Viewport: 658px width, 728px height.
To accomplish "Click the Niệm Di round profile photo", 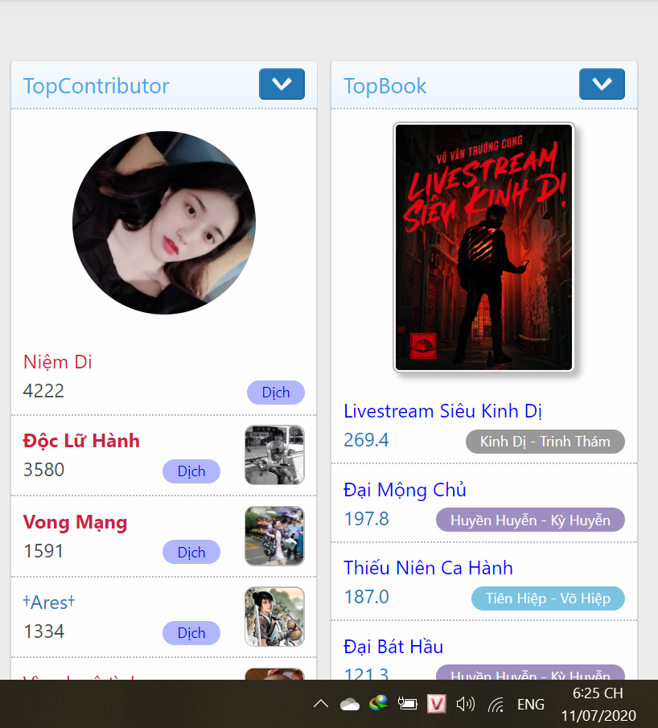I will coord(164,222).
